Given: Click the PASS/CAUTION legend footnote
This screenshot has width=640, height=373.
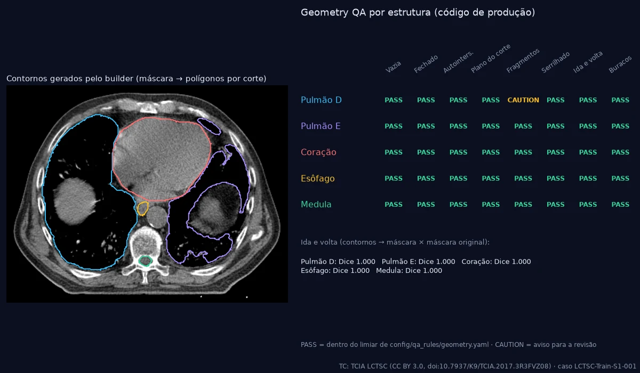Looking at the screenshot, I should [449, 345].
